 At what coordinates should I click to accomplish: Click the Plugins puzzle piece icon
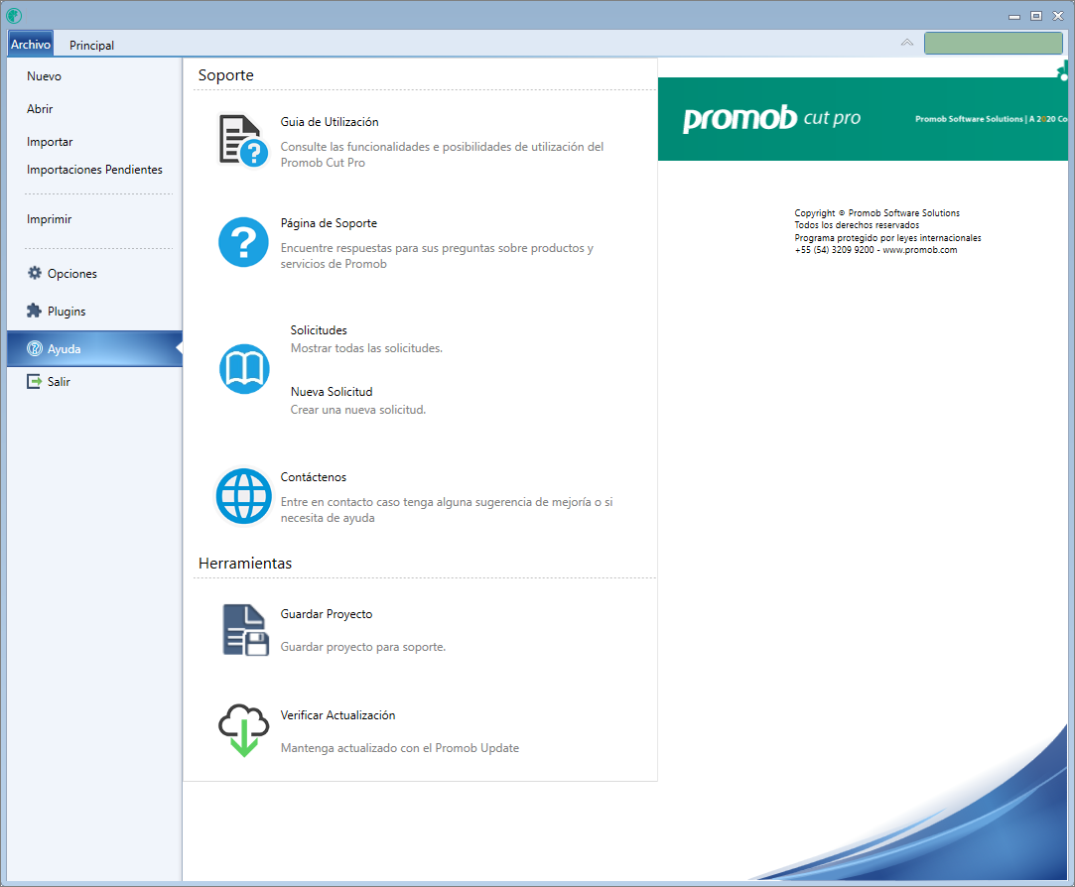35,311
